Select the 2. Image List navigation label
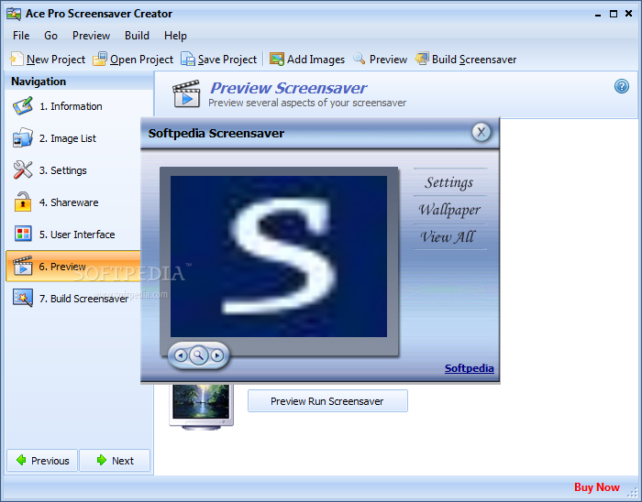The height and width of the screenshot is (502, 642). coord(68,138)
